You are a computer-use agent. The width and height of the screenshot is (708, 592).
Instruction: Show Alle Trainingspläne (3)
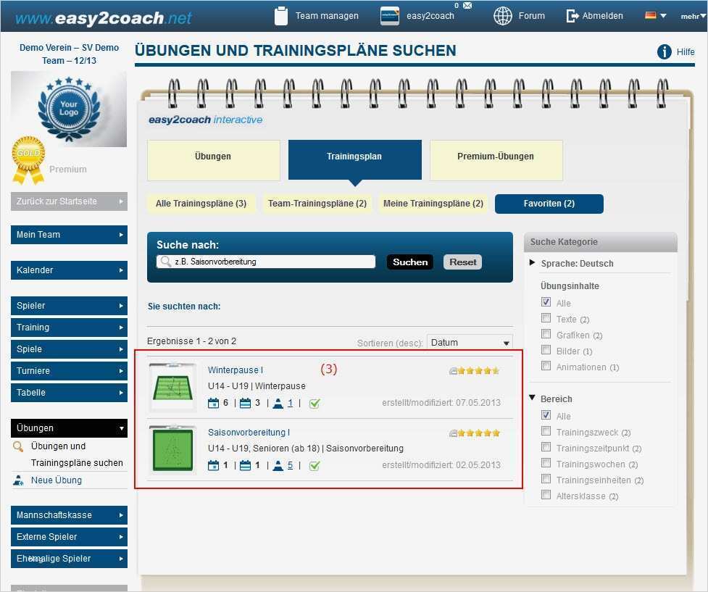[x=201, y=204]
